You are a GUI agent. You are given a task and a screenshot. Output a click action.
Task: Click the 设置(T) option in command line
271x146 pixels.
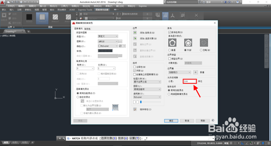click(134, 138)
